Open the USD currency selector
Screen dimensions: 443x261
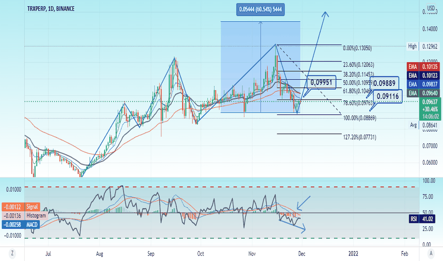(431, 8)
